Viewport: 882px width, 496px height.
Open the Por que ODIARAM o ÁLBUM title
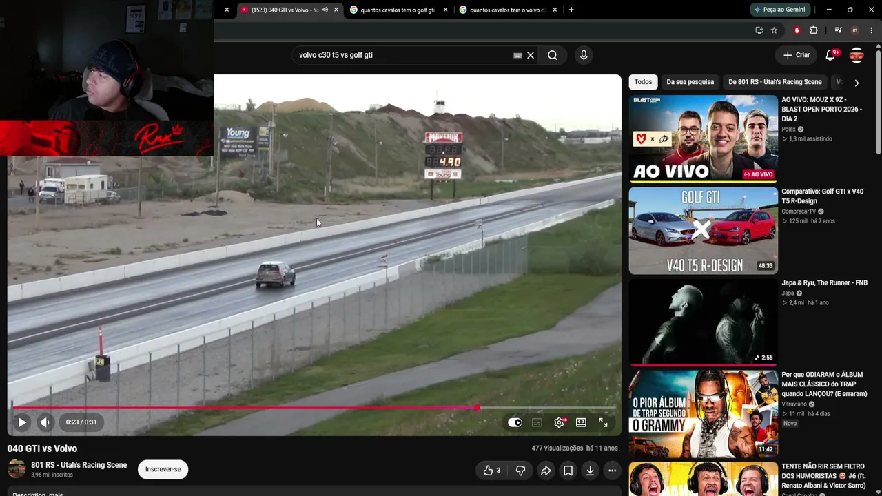point(824,384)
